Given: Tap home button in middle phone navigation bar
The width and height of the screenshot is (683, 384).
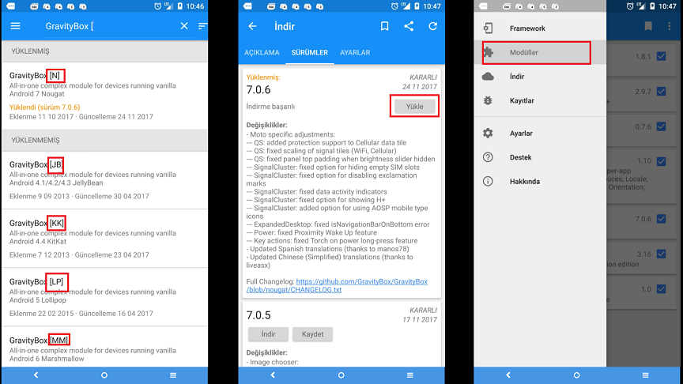Looking at the screenshot, I should point(341,375).
